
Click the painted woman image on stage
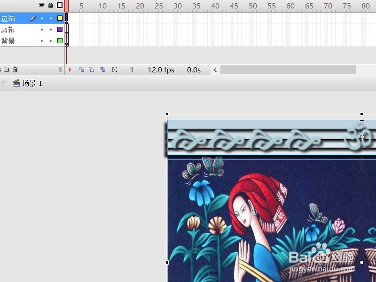[x=272, y=220]
